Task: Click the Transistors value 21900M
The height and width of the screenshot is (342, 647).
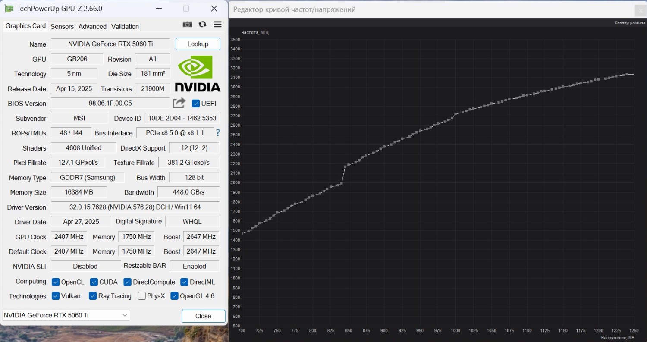Action: (153, 89)
